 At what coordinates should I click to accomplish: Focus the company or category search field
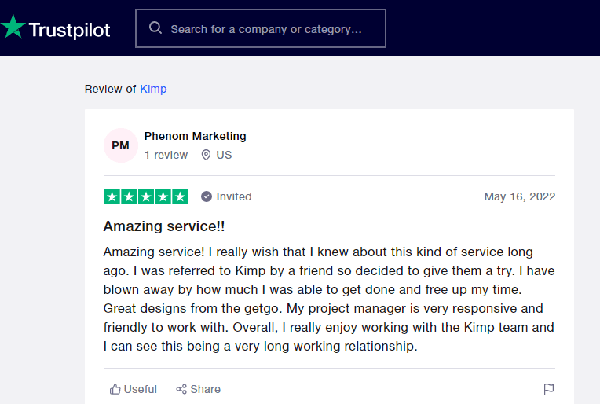pyautogui.click(x=267, y=29)
